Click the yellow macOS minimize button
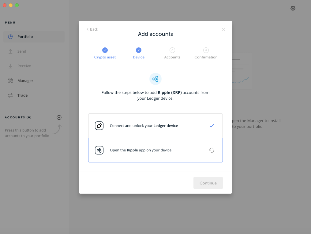 click(11, 5)
